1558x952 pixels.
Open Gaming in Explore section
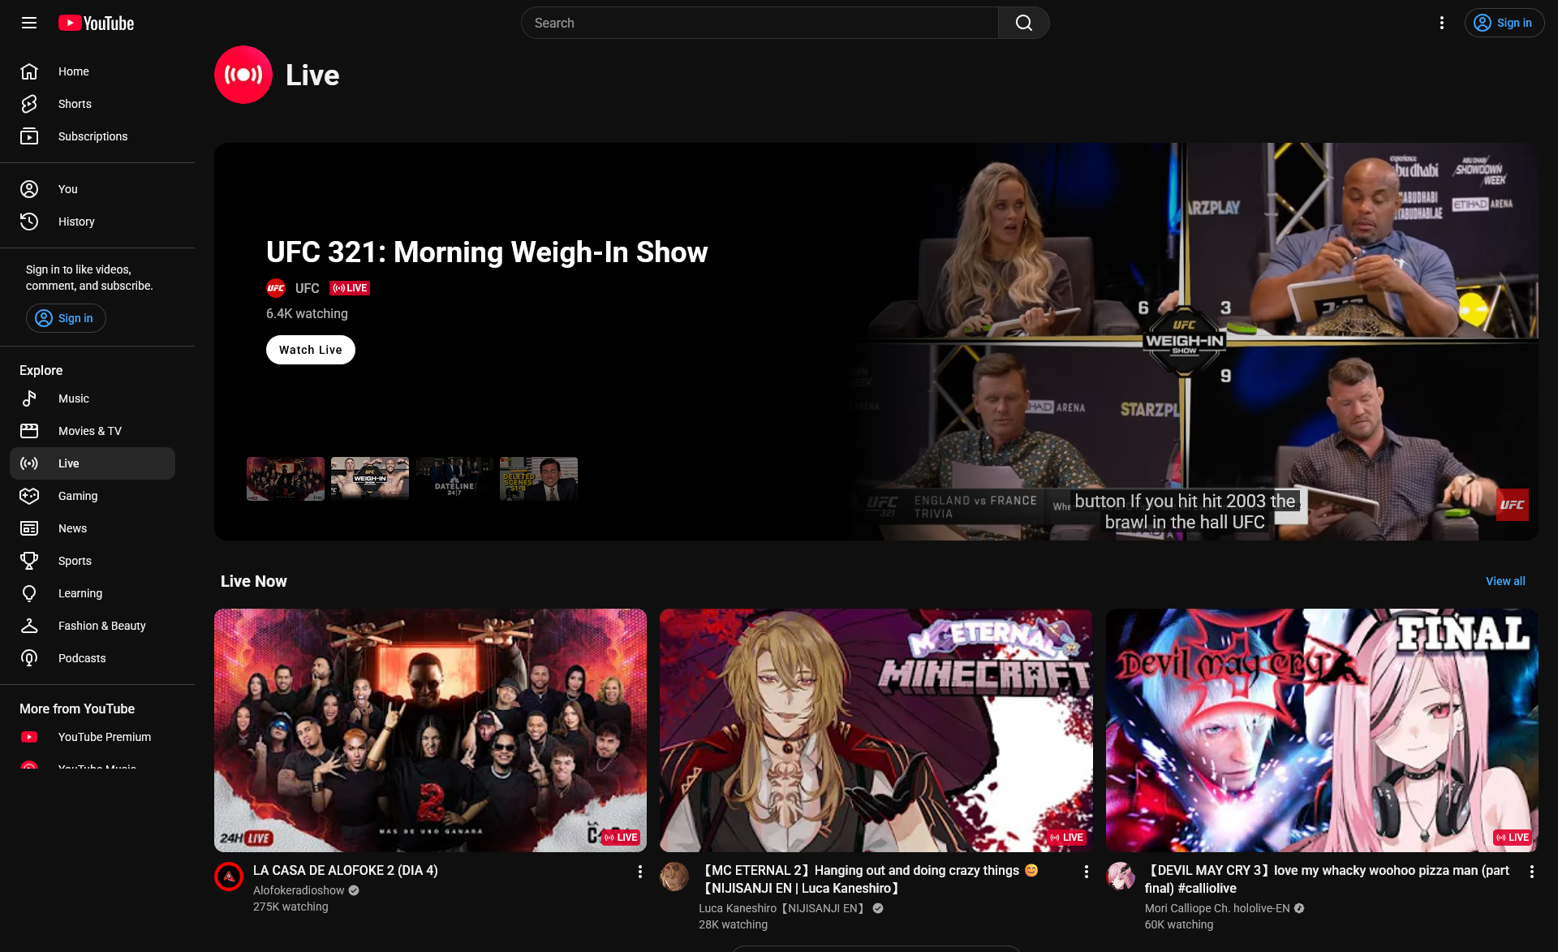click(x=78, y=496)
